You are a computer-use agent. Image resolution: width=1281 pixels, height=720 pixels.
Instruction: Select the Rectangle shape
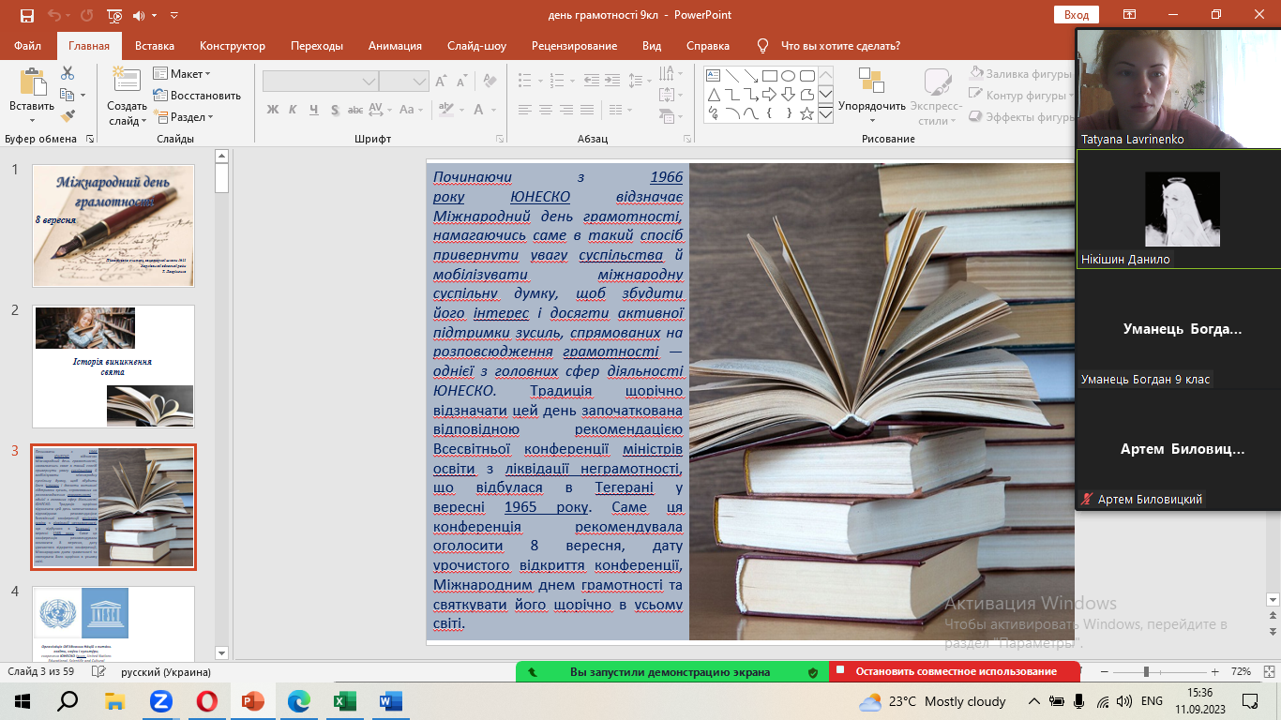[769, 76]
